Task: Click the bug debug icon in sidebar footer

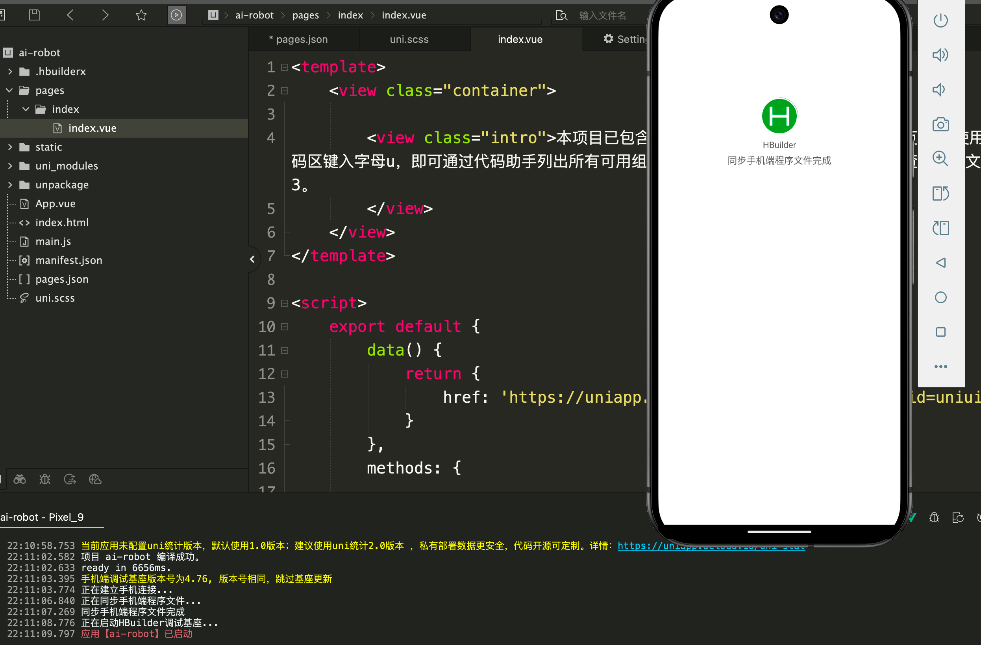Action: coord(44,479)
